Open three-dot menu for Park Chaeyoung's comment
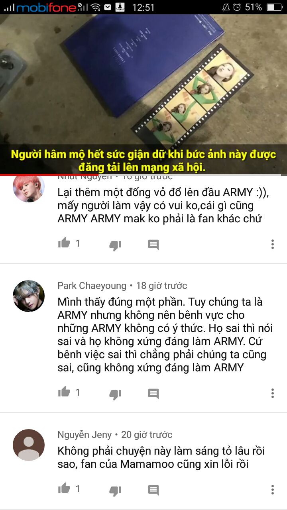This screenshot has height=510, width=287. (273, 393)
